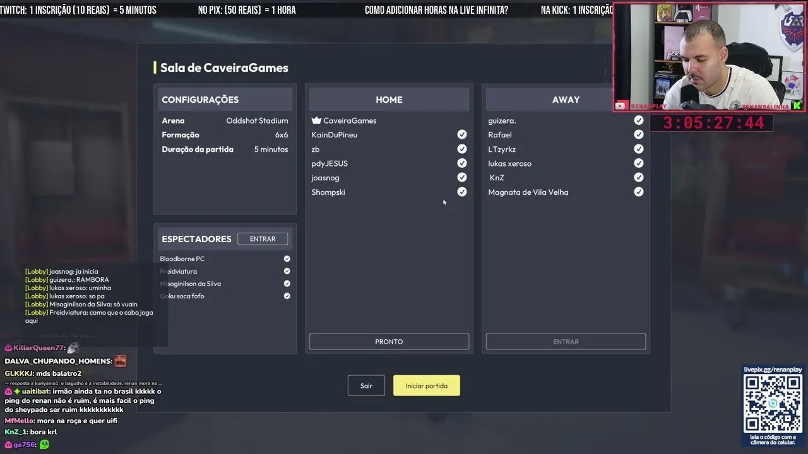The width and height of the screenshot is (808, 454).
Task: Select player Shompski in the Home list
Action: pyautogui.click(x=328, y=192)
